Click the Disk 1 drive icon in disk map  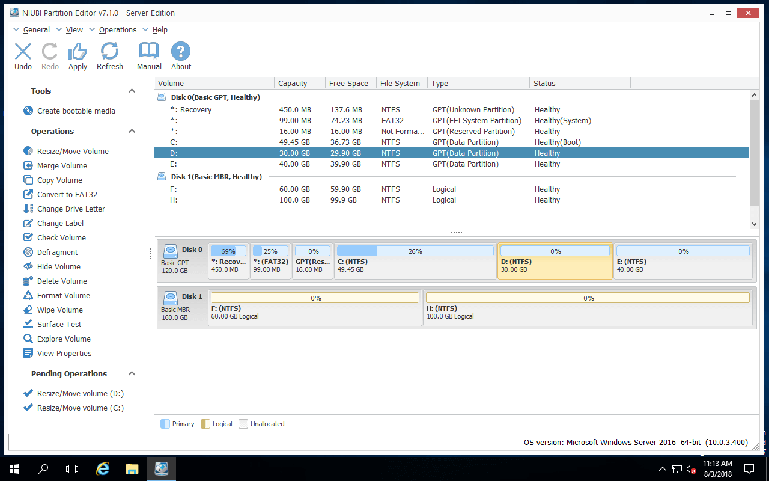171,298
